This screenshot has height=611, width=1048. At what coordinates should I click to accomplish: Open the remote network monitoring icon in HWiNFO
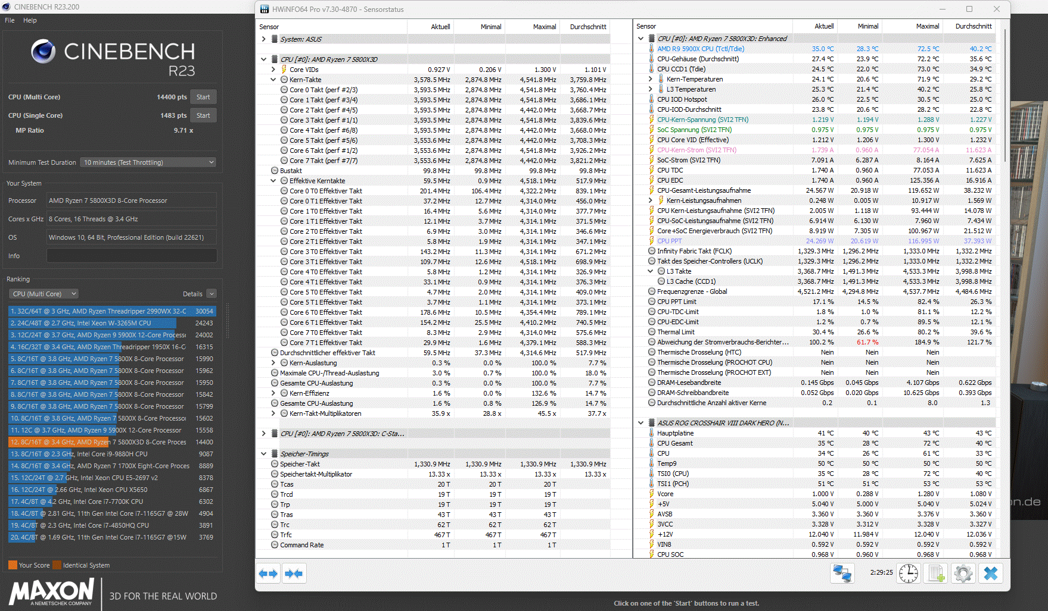(842, 574)
